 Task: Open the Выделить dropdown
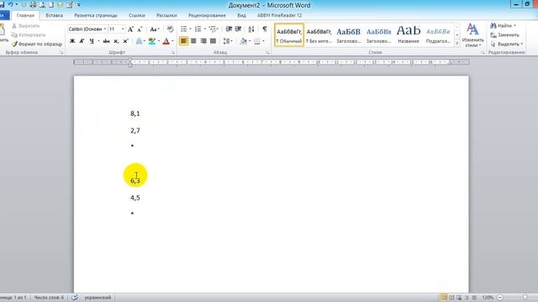506,44
